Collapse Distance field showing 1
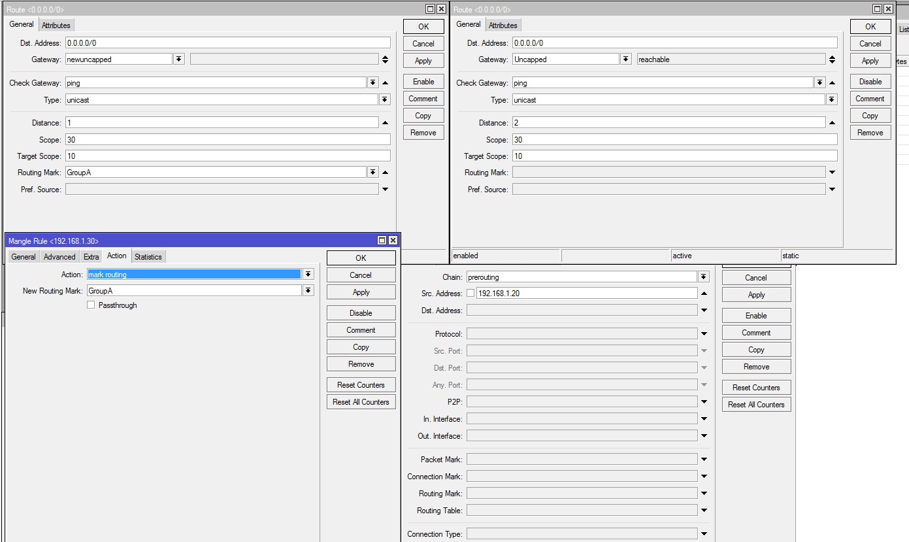The image size is (909, 542). tap(385, 123)
